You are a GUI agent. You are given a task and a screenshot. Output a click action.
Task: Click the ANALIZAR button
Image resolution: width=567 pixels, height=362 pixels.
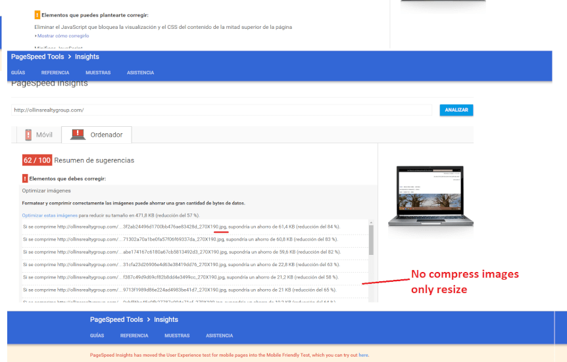(x=456, y=110)
